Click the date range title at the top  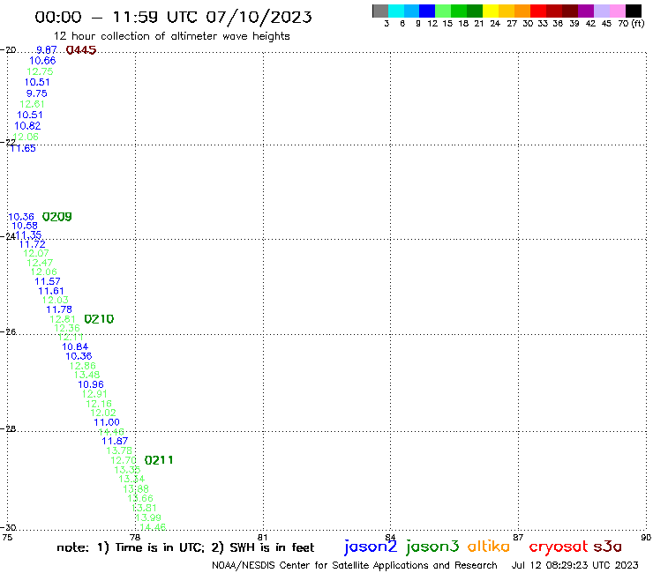tap(173, 17)
